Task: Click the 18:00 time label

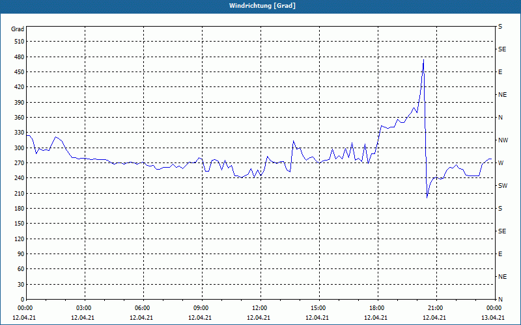Action: [377, 308]
